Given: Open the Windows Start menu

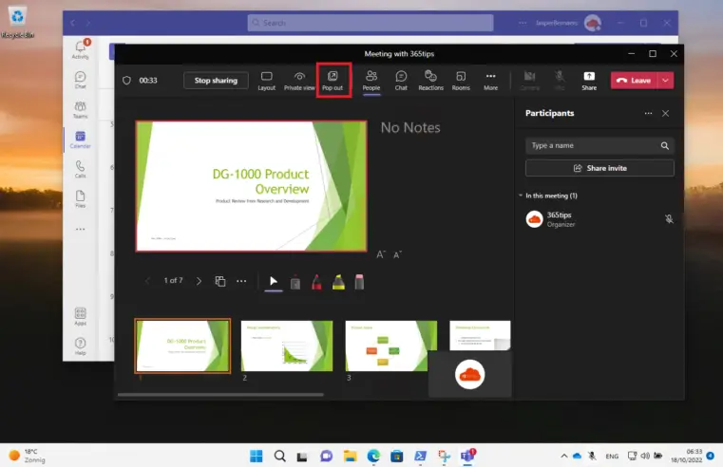Looking at the screenshot, I should tap(256, 456).
